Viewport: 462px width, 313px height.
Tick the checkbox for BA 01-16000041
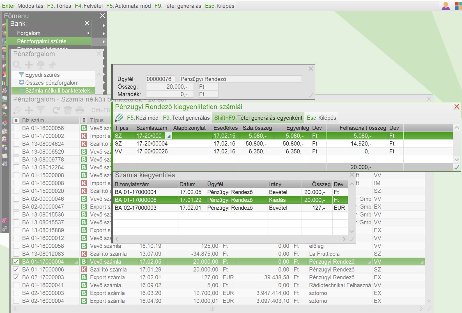pos(16,285)
